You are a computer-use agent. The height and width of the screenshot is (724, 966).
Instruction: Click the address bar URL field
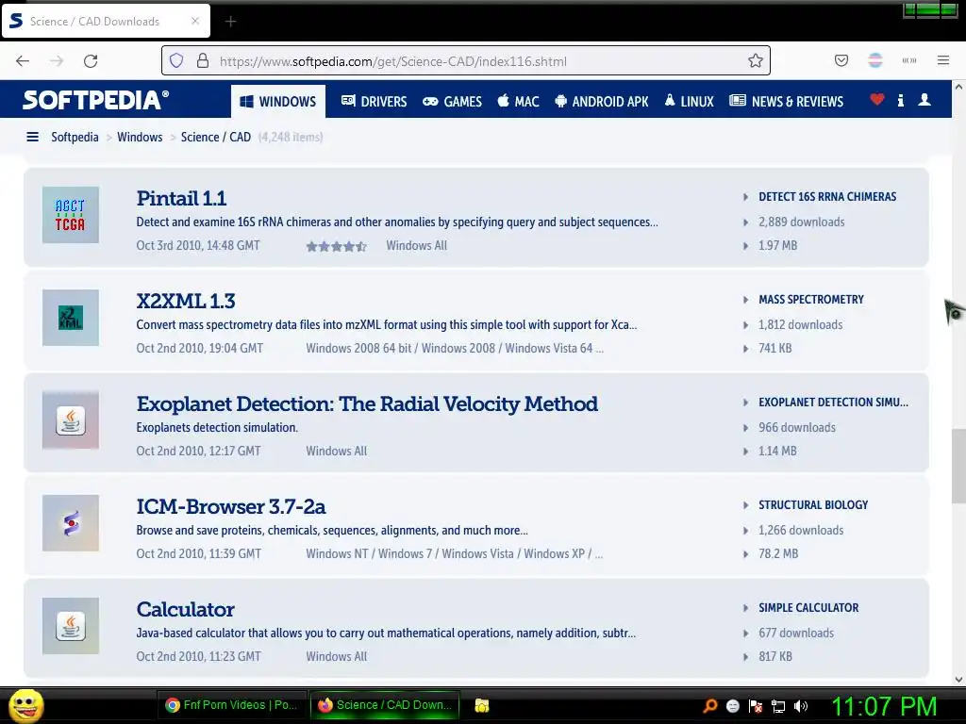466,61
